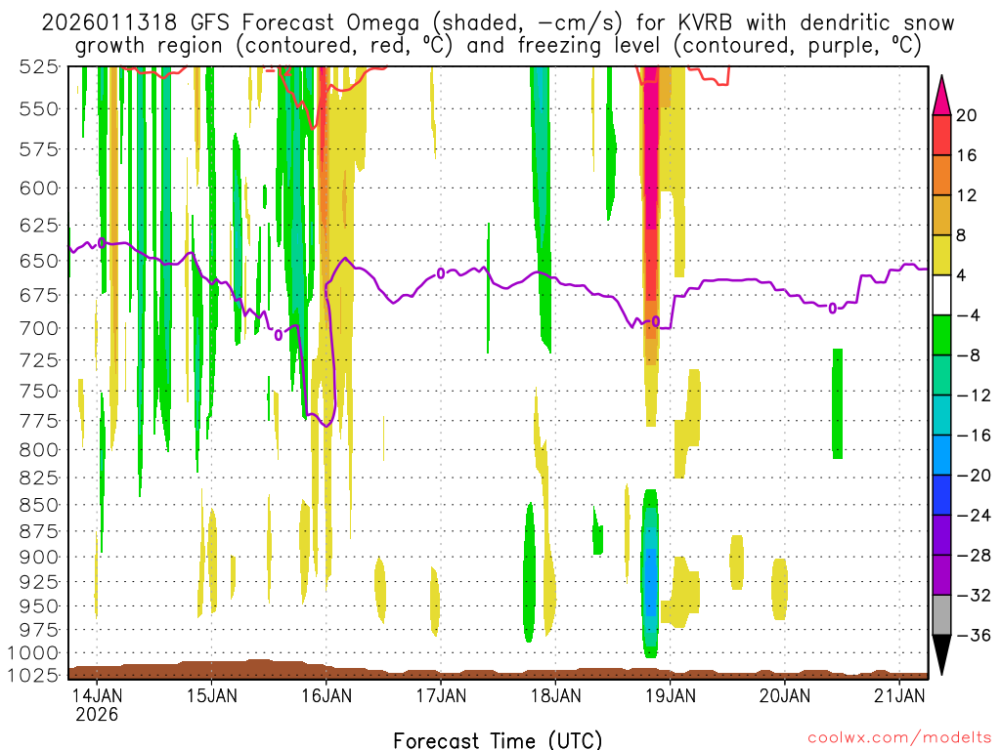Click the 1025 pressure level label

34,675
